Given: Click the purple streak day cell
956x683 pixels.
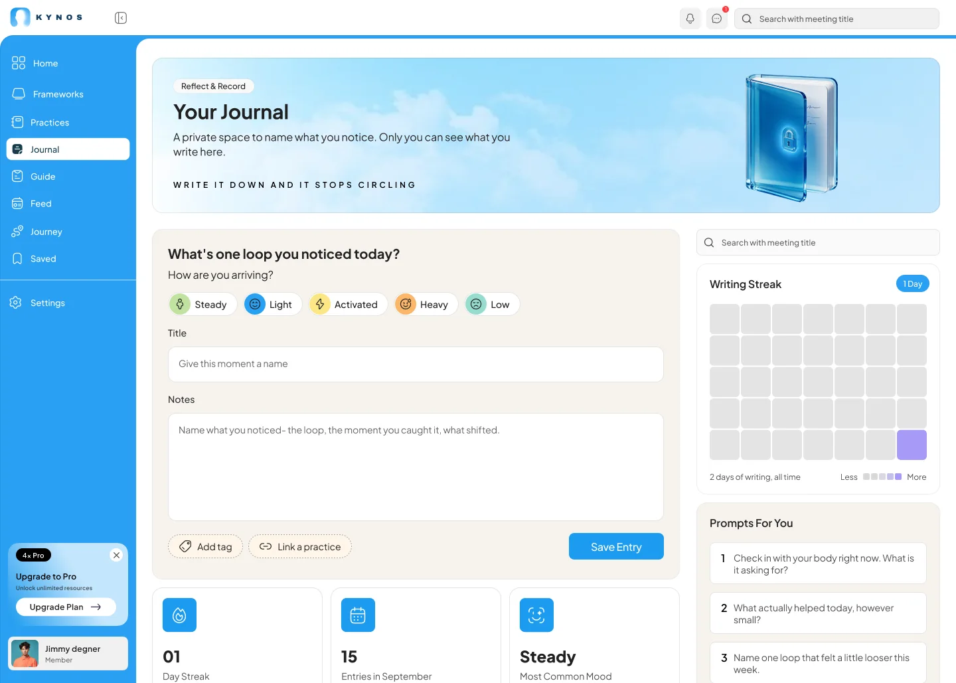Looking at the screenshot, I should pyautogui.click(x=912, y=445).
